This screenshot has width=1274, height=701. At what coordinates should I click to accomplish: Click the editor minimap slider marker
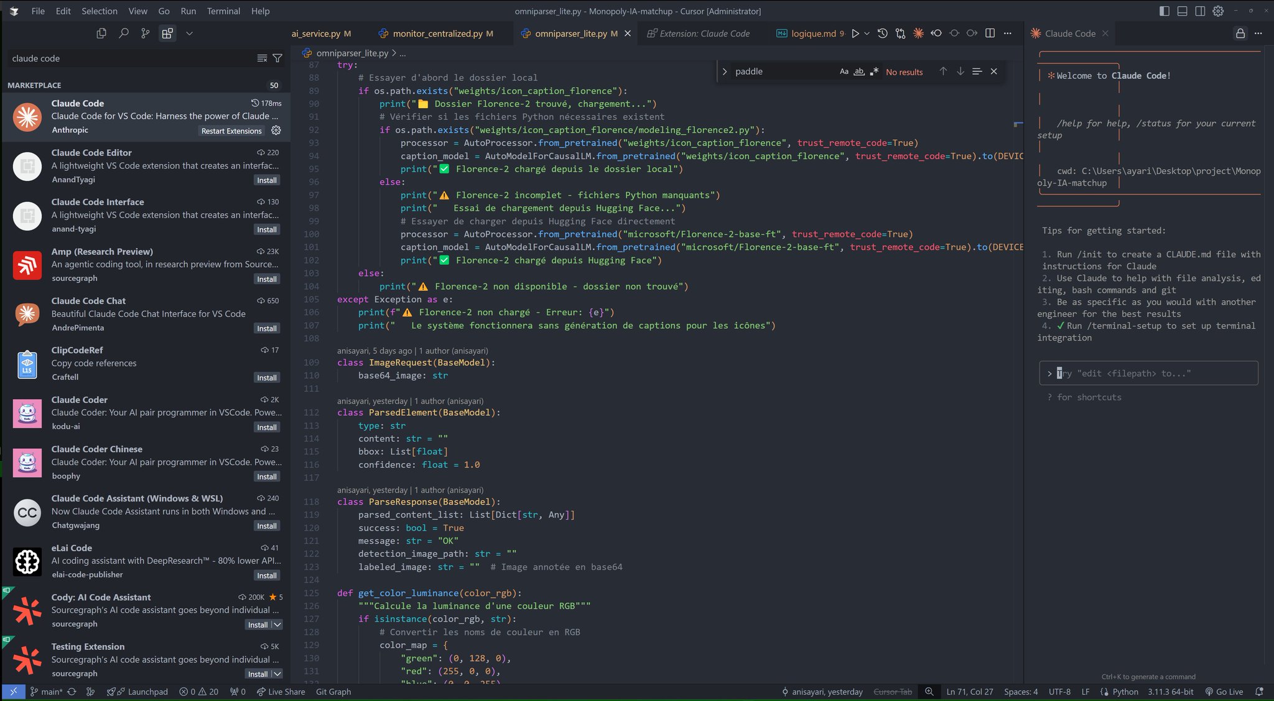[x=1018, y=124]
